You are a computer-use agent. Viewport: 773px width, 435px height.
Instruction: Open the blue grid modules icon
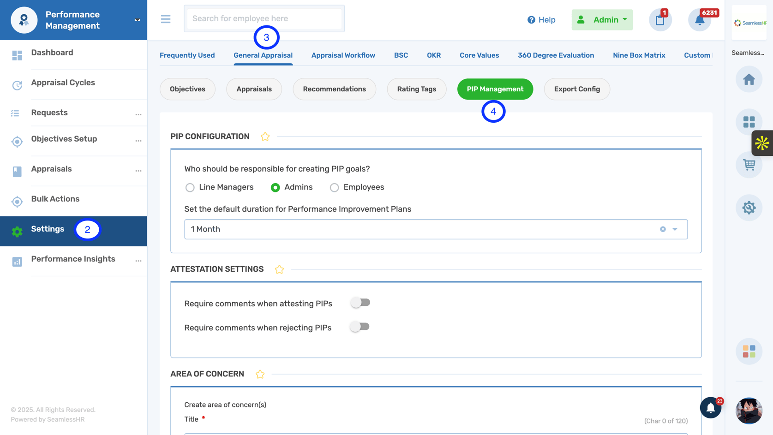(749, 122)
